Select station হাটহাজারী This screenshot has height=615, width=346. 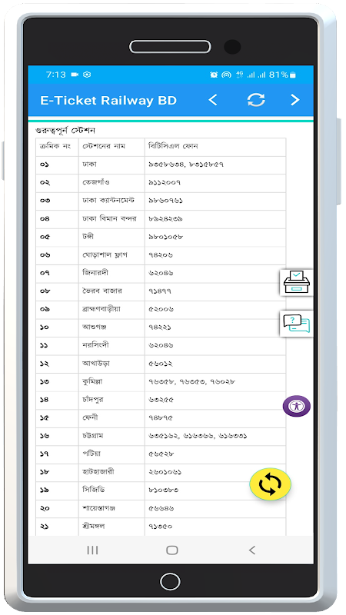coord(98,472)
